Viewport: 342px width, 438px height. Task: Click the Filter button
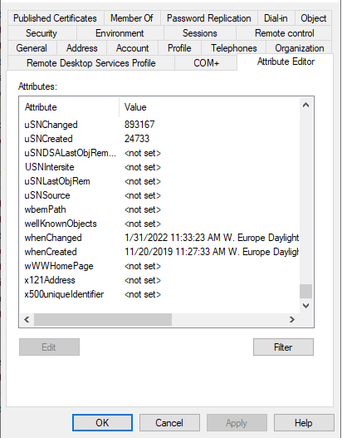[x=283, y=347]
